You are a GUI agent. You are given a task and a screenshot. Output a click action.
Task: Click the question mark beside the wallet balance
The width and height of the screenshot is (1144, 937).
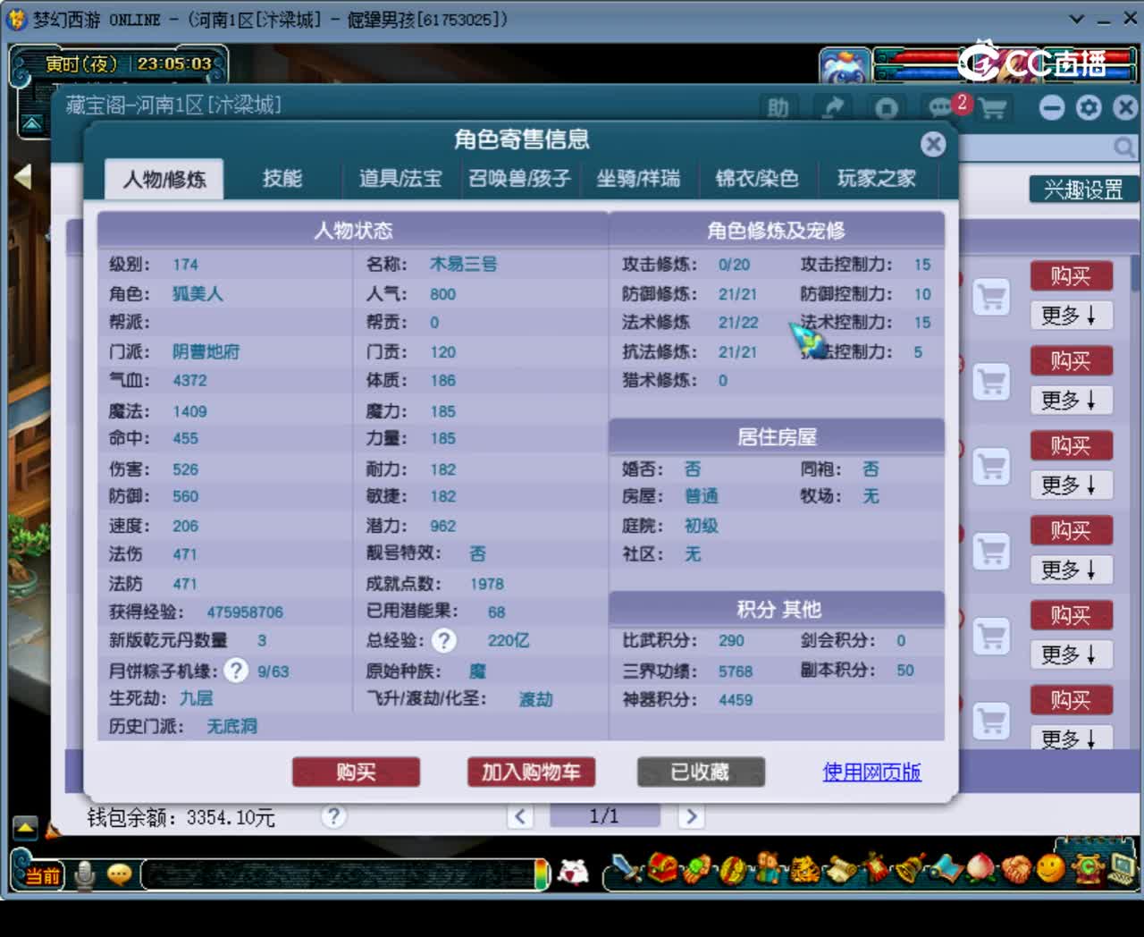(333, 816)
